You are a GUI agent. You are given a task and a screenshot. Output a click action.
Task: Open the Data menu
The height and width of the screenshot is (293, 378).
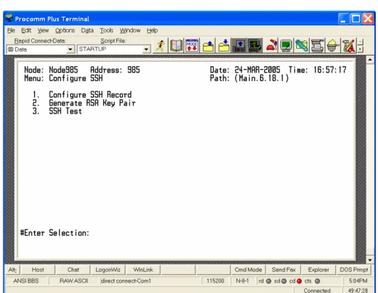coord(87,30)
